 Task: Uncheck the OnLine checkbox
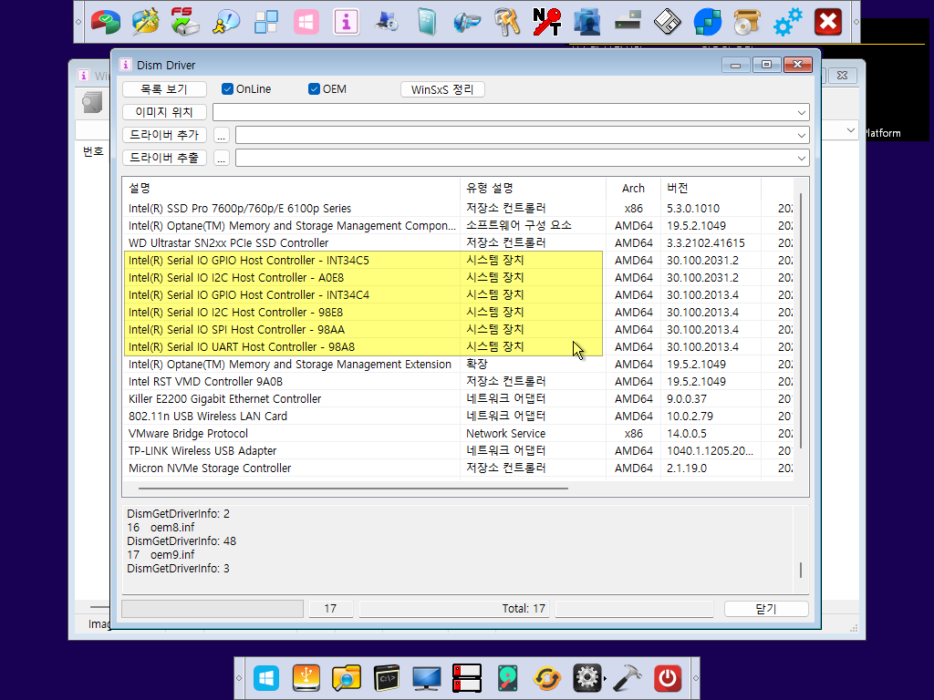click(227, 89)
